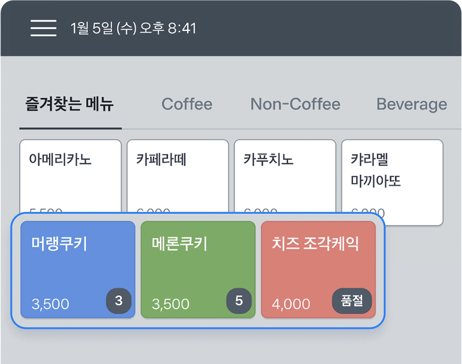Screen dimensions: 462x364
Task: Go to the Beverage tab
Action: [411, 104]
